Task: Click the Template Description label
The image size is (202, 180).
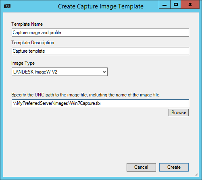Action: (x=33, y=43)
